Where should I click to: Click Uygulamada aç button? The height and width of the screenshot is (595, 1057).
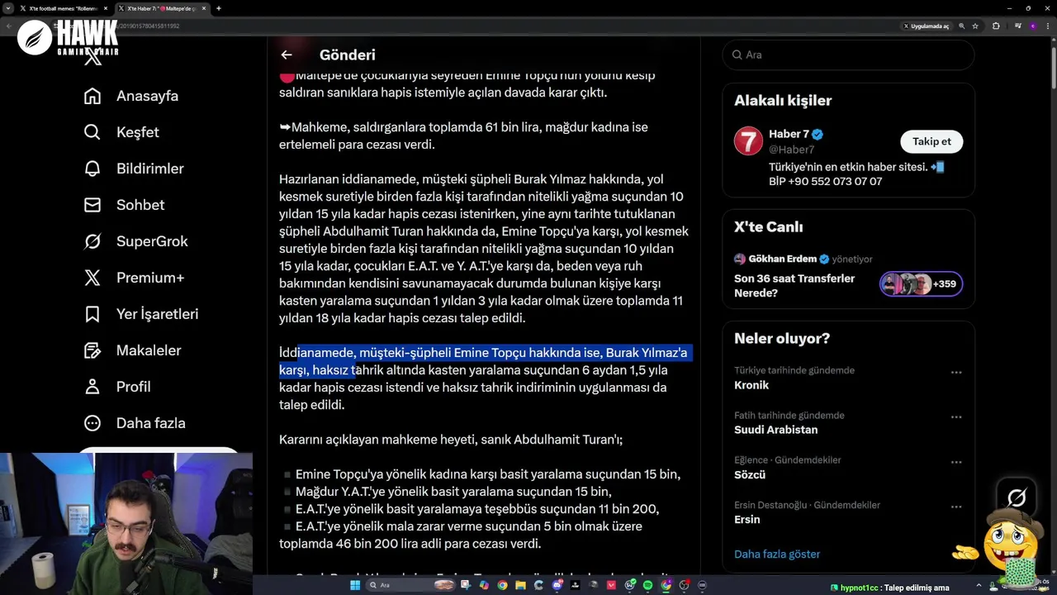[x=927, y=26]
